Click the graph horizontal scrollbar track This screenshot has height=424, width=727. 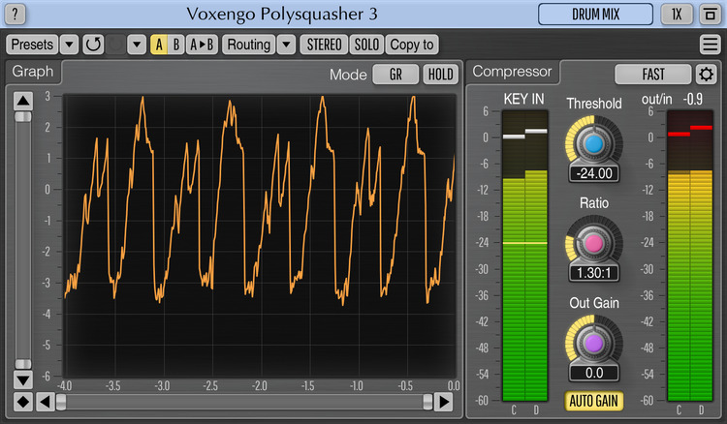coord(244,402)
